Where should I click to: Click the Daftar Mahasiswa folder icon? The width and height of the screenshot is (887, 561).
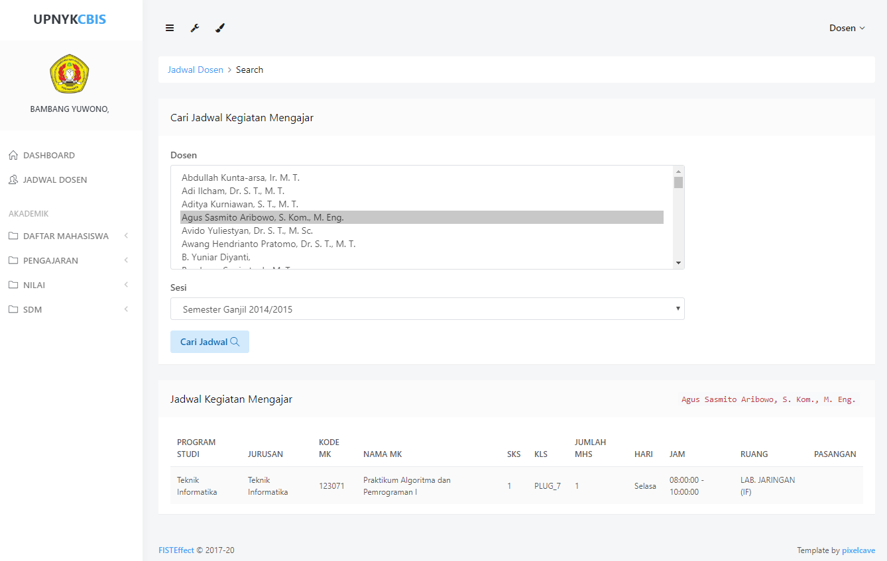click(x=13, y=236)
